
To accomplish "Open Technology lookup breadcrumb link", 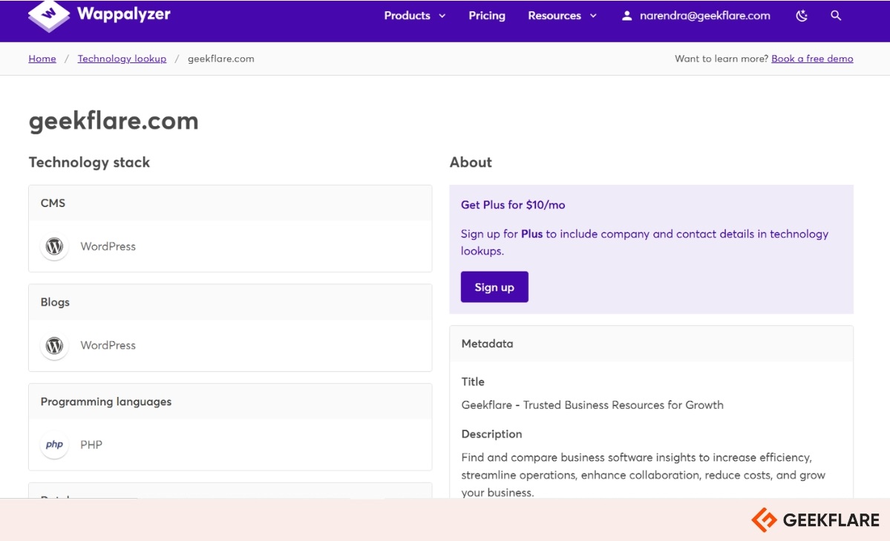I will tap(122, 59).
